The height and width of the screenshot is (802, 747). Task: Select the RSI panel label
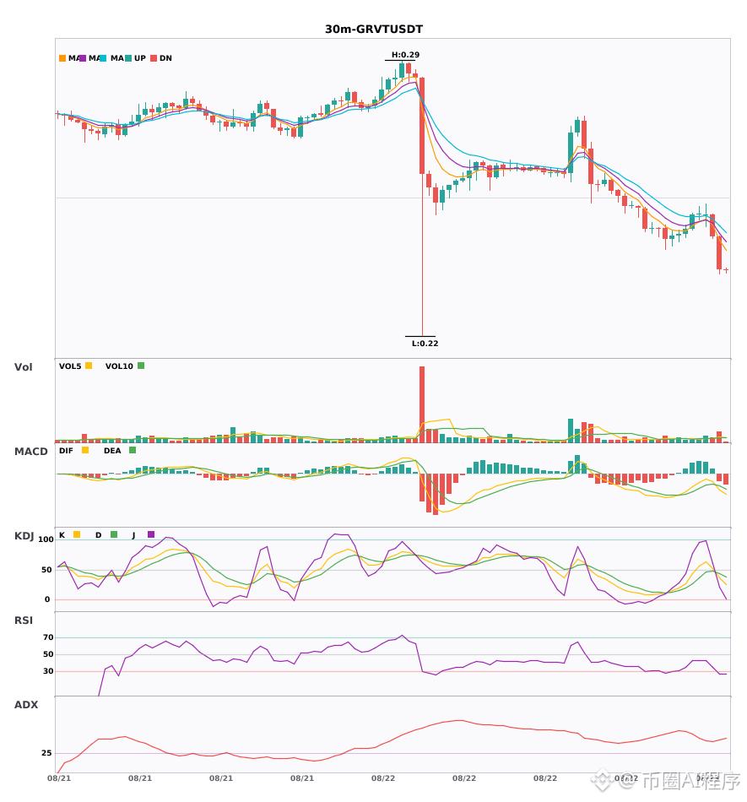click(x=24, y=620)
